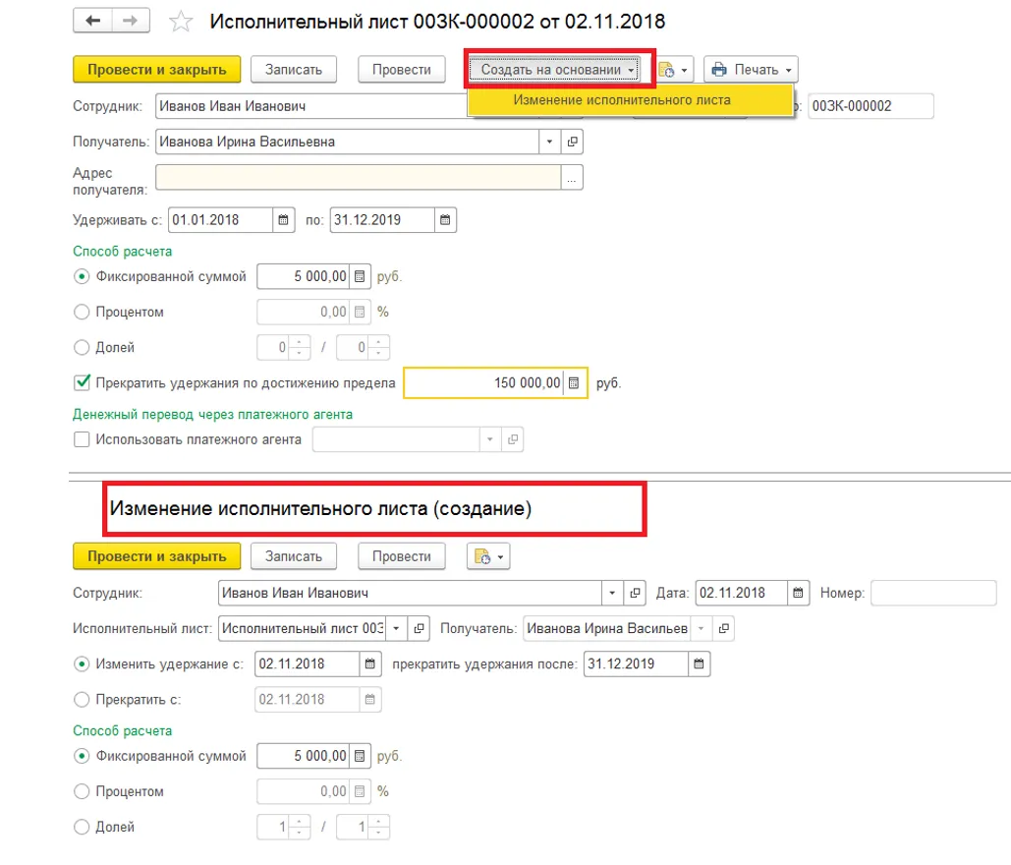
Task: Click the back navigation arrow
Action: (x=93, y=22)
